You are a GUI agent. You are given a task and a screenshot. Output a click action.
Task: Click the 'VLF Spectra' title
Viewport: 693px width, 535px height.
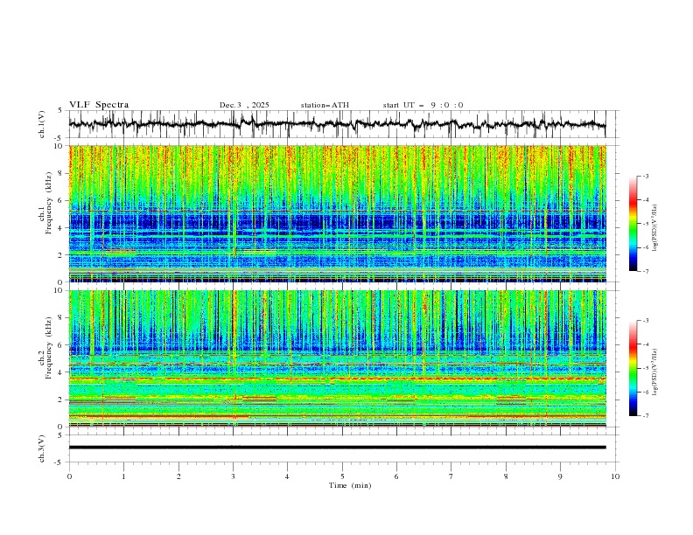[x=99, y=105]
